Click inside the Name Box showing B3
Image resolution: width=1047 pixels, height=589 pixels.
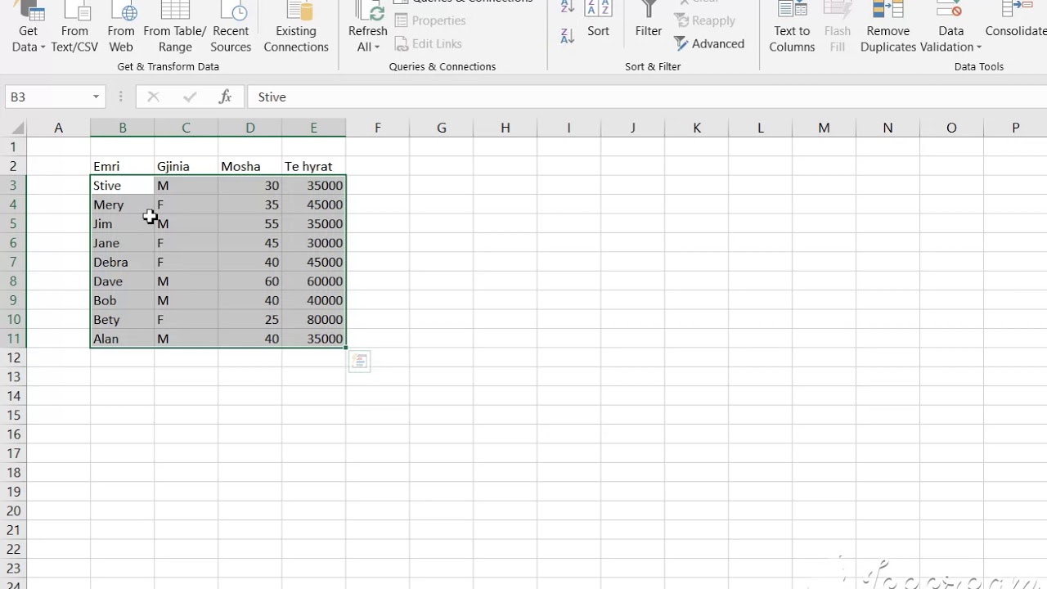tap(47, 97)
